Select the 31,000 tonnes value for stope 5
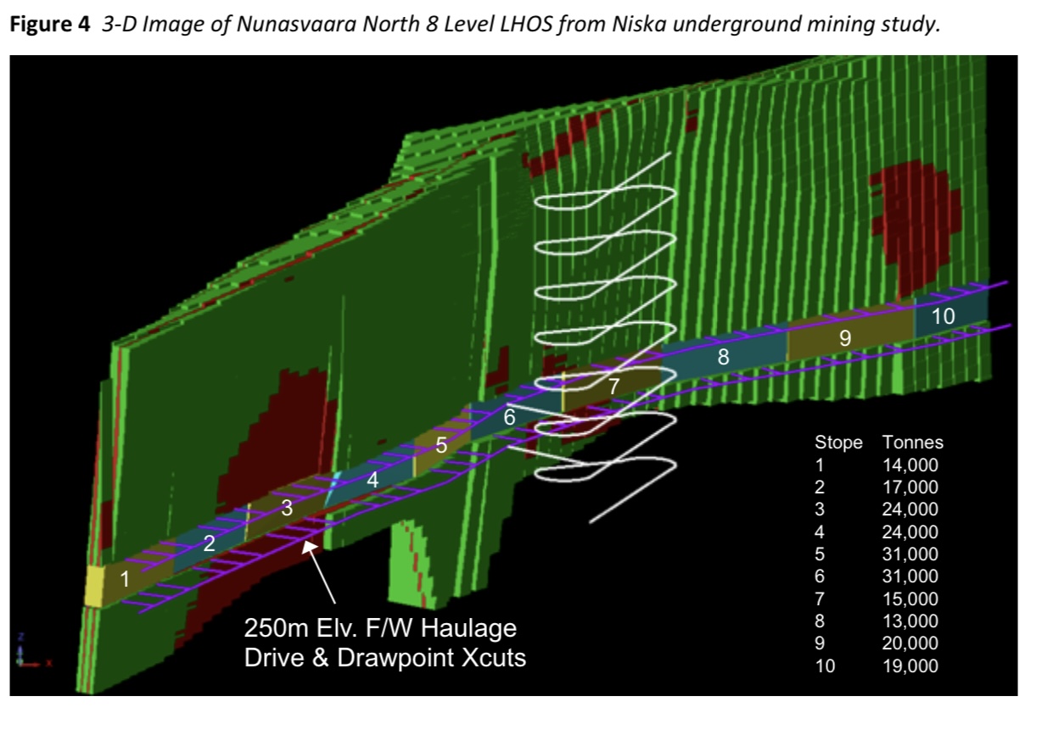1053x735 pixels. tap(910, 554)
